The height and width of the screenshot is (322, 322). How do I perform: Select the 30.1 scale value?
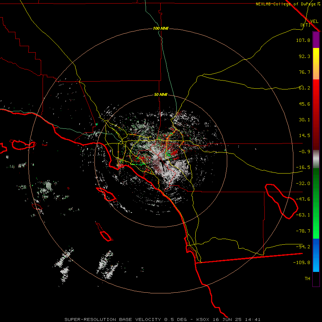[x=304, y=120]
